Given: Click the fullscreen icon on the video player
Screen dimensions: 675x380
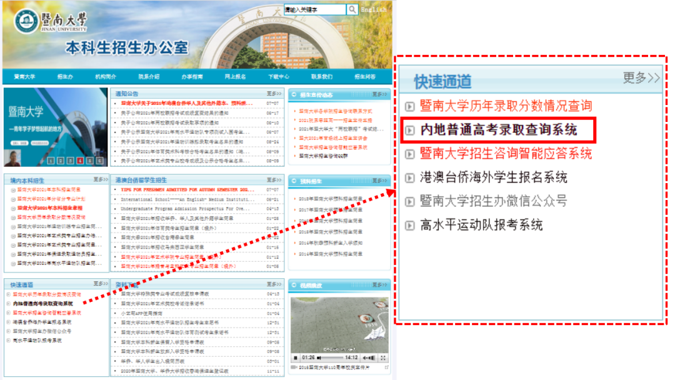Looking at the screenshot, I should click(383, 357).
